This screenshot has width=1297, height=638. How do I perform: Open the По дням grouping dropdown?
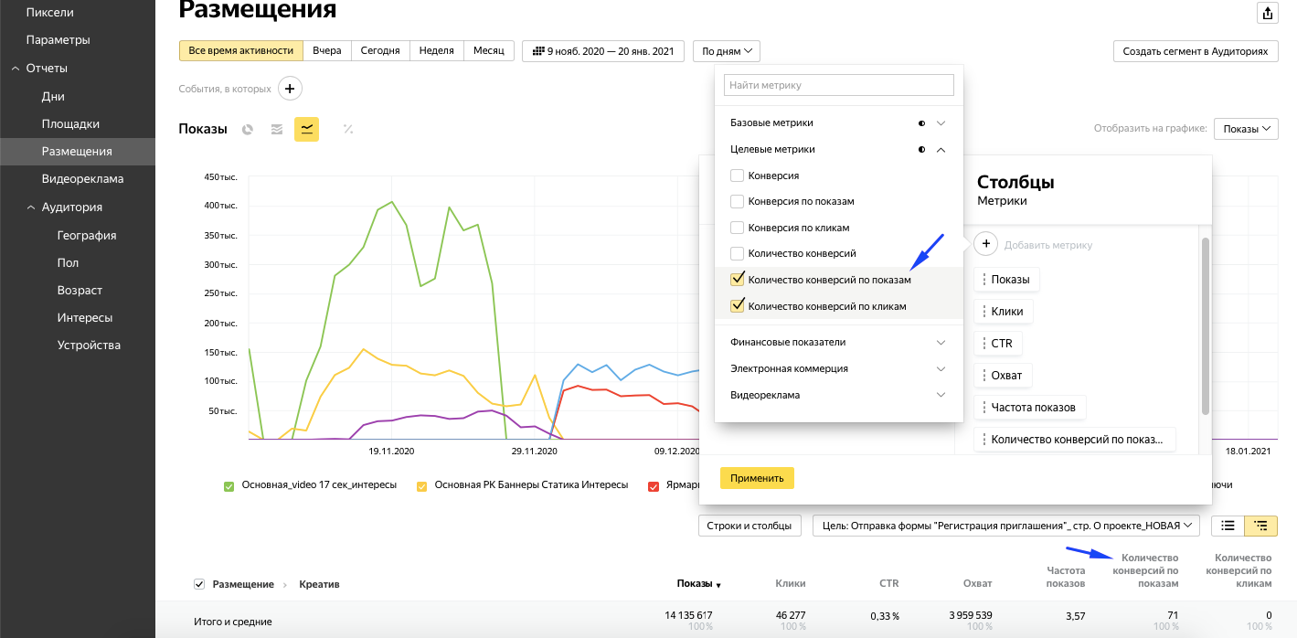(726, 51)
